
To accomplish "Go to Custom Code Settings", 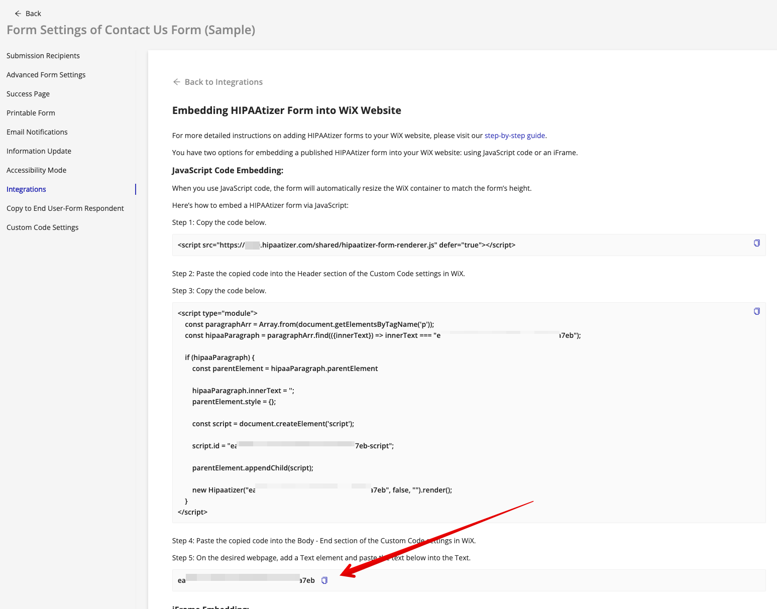I will (43, 227).
